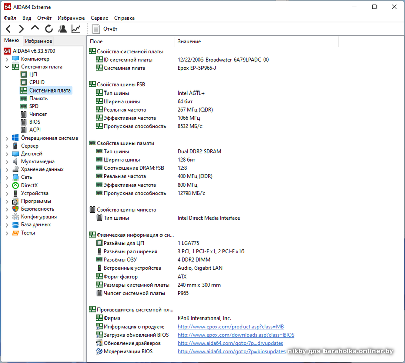Click the База данных database icon
Screen dimensions: 405x363
pyautogui.click(x=16, y=224)
